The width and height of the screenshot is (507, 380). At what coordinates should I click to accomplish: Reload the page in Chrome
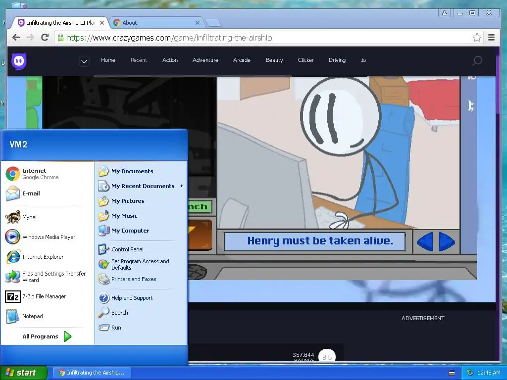pyautogui.click(x=45, y=38)
